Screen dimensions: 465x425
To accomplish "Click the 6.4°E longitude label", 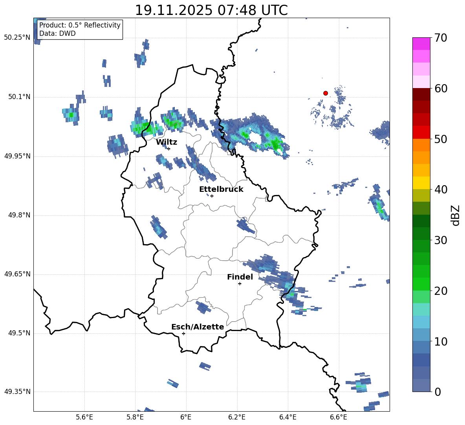I will [x=287, y=417].
